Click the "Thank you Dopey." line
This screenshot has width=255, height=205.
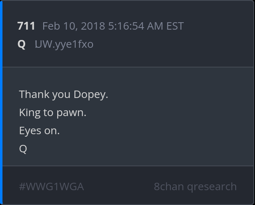(63, 94)
